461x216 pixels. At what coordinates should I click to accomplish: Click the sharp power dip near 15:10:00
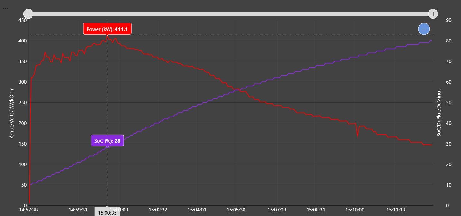point(357,135)
